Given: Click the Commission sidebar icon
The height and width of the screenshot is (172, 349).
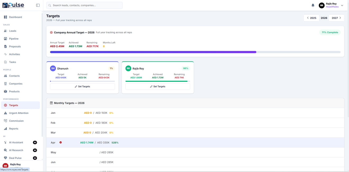Looking at the screenshot, I should coord(6,121).
